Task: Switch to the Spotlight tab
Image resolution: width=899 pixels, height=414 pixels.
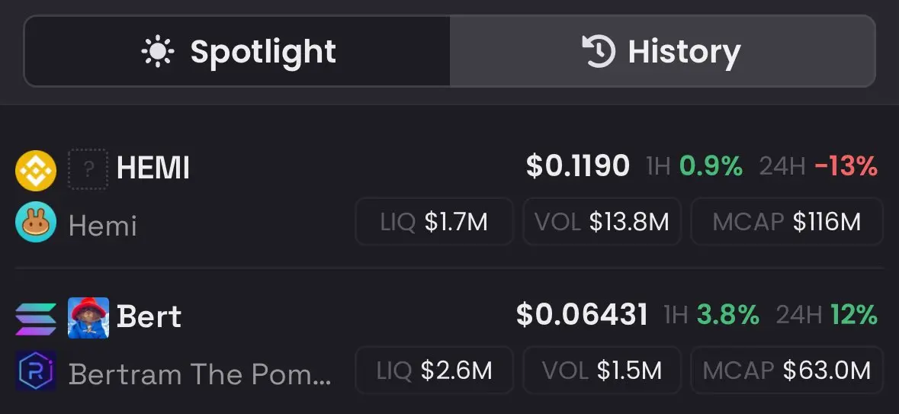Action: [x=237, y=52]
